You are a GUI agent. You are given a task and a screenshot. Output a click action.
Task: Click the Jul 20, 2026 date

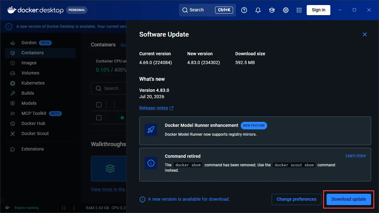[152, 97]
